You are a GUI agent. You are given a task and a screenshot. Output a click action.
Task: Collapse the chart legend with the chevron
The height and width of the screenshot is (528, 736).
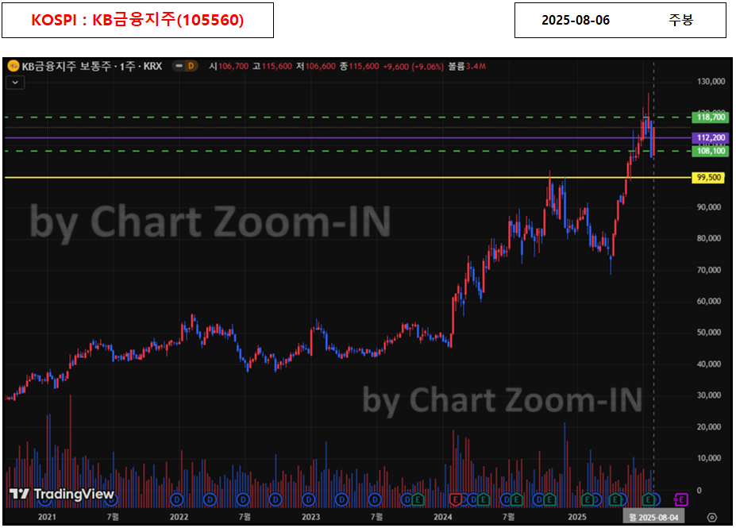(x=15, y=83)
